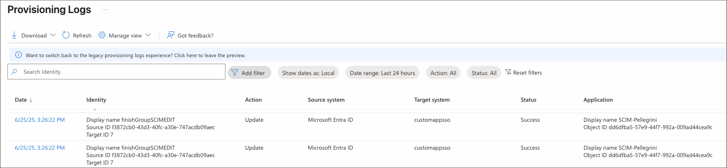Open the ellipsis menu beside Provisioning Logs
Viewport: 727px width, 168px height.
105,10
